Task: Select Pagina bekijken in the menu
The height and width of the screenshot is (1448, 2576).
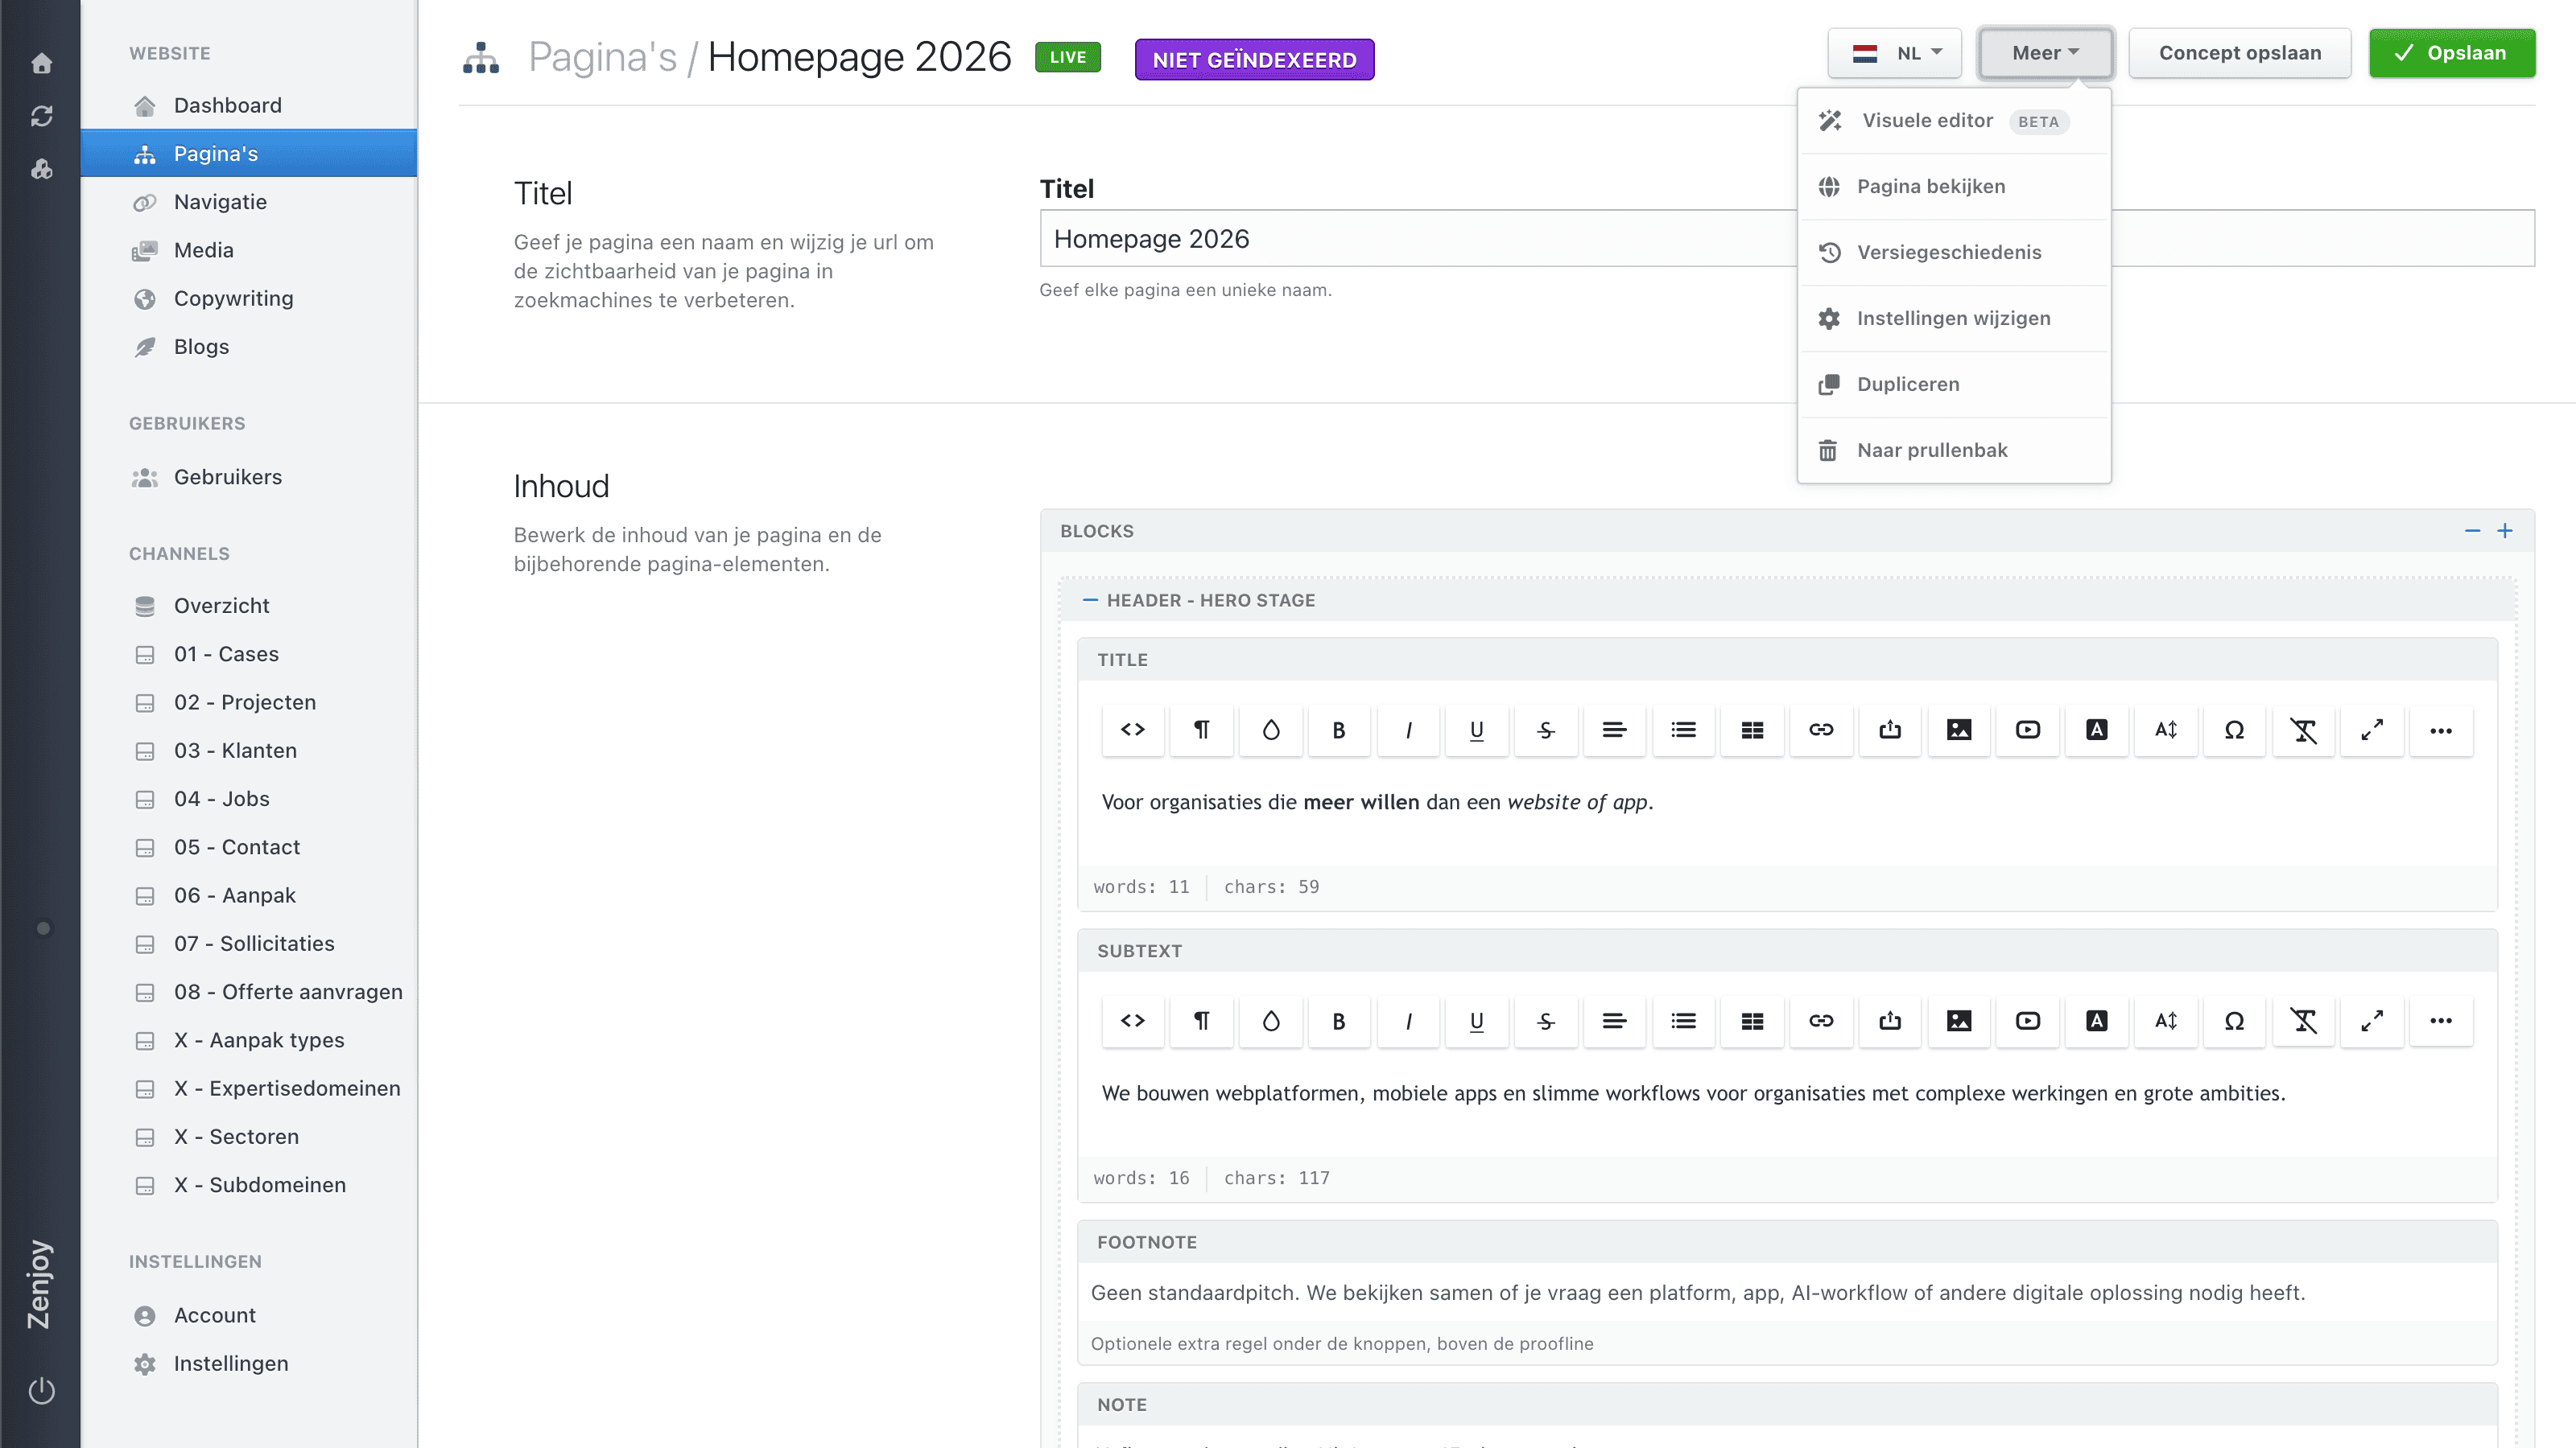Action: [x=1954, y=187]
